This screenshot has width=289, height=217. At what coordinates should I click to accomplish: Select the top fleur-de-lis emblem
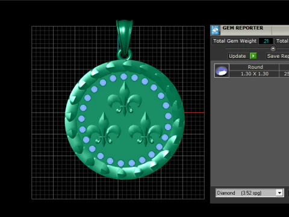click(x=125, y=99)
